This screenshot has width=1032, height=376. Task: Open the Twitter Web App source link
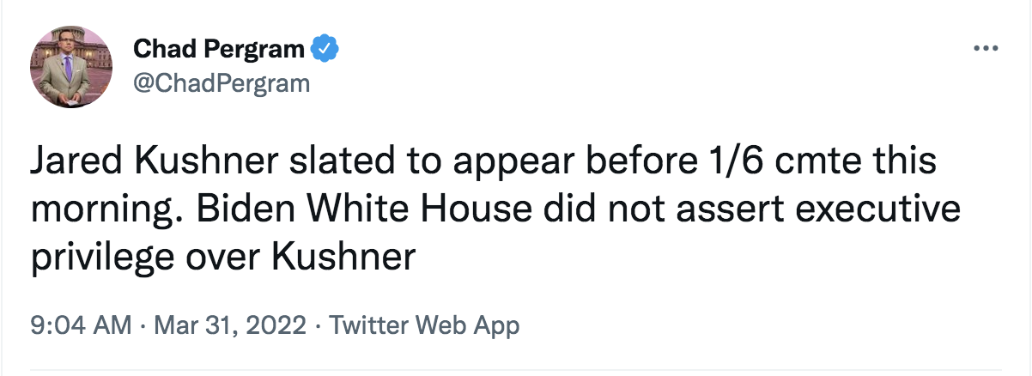click(424, 326)
